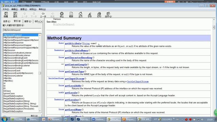Open the getLocales method link
Image resolution: width=217 pixels, height=122 pixels.
[72, 100]
